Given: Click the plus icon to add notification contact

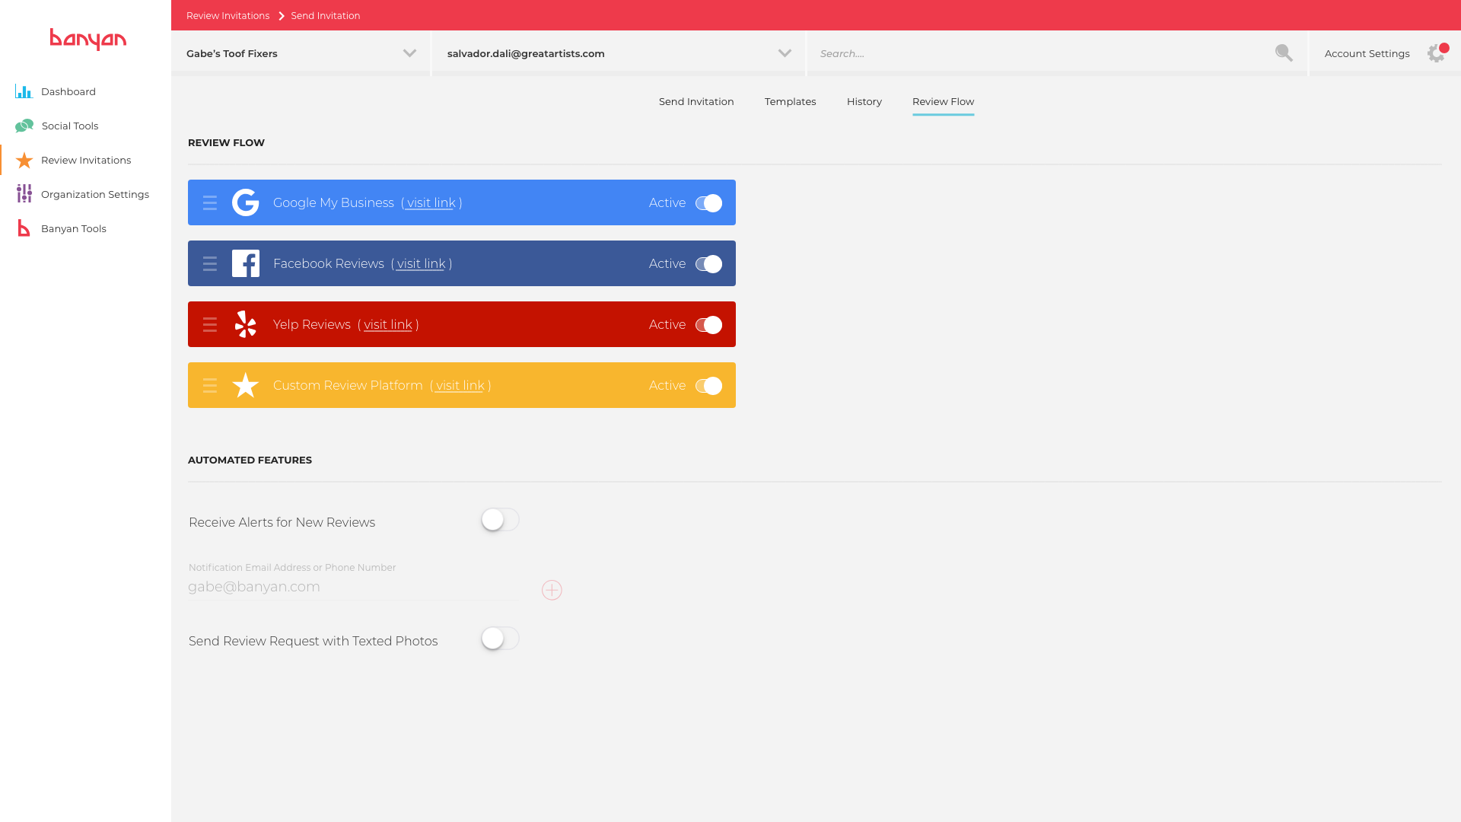Looking at the screenshot, I should [x=552, y=590].
